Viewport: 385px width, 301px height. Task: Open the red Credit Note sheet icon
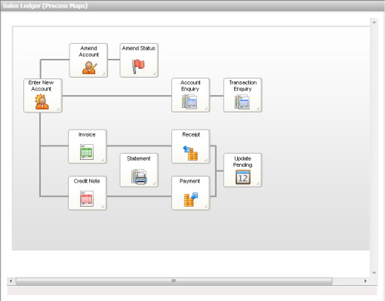(87, 198)
